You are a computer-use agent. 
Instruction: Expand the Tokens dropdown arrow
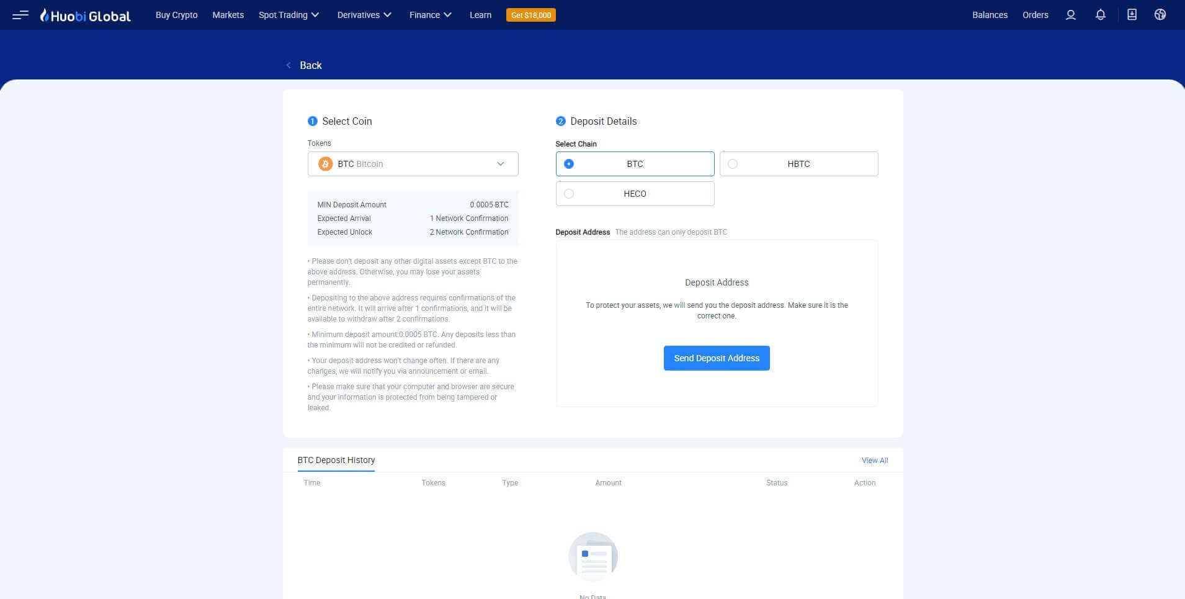(500, 164)
